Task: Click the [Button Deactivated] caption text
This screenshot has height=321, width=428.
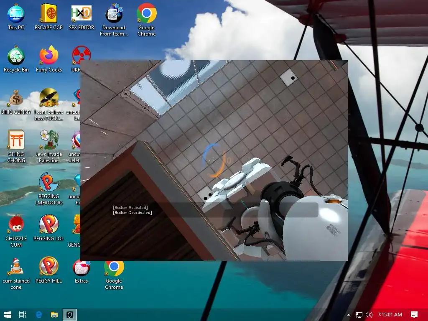Action: [132, 212]
